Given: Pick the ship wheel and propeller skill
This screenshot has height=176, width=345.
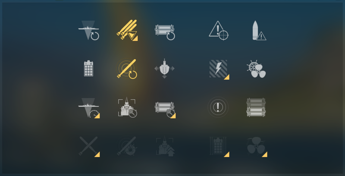Looking at the screenshot, I should 256,69.
